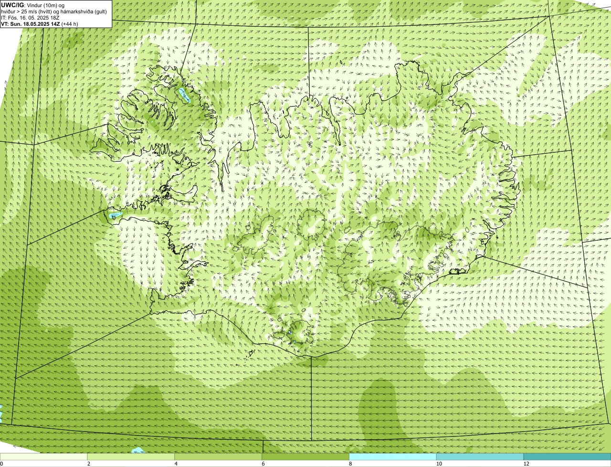Click the "hviður > 25 m/s (hvítt)" description line

point(54,11)
